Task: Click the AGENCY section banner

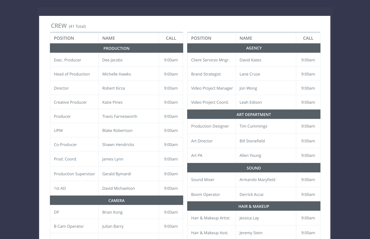Action: pos(253,48)
